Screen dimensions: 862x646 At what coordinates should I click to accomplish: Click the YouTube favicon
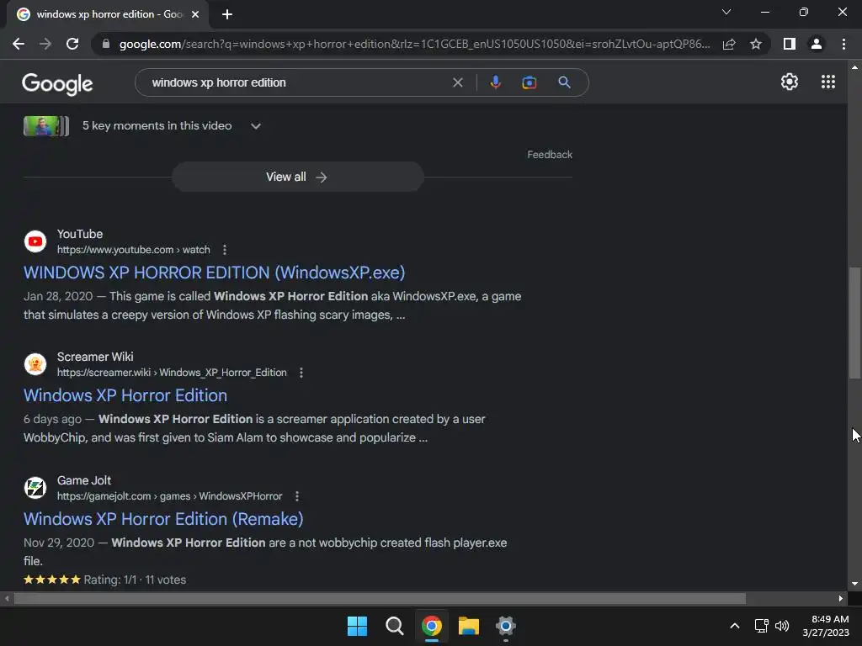click(x=35, y=241)
